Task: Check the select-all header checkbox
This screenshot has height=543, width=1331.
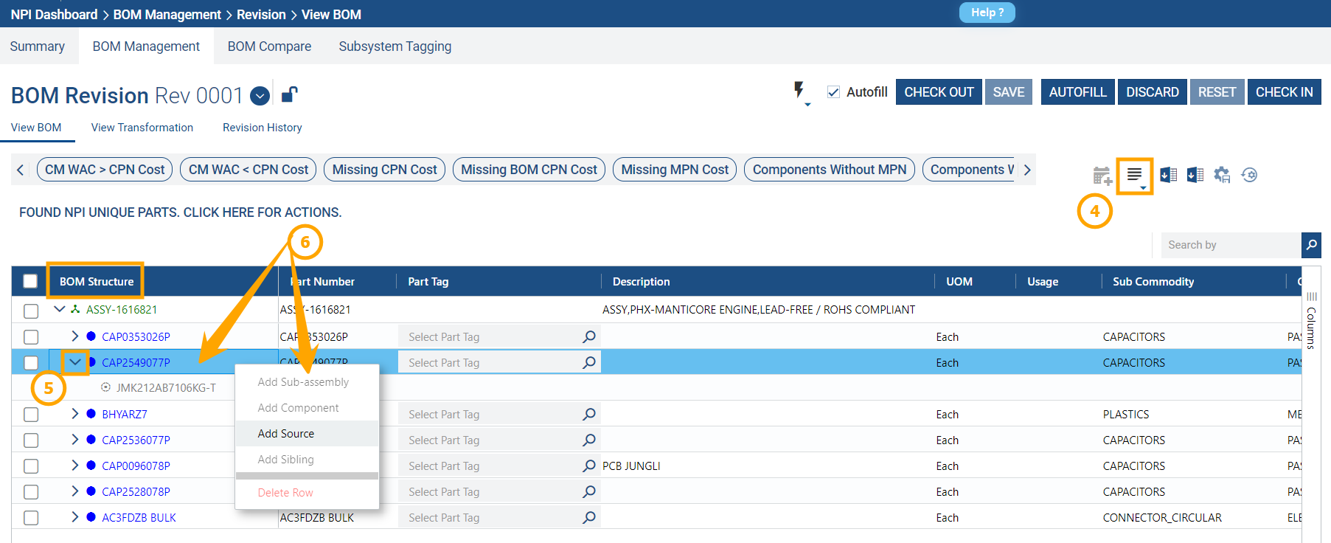Action: click(30, 281)
